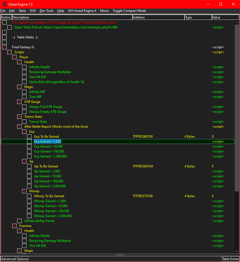Collapse the player Magic group
Screen dimensions: 240x262
[19, 87]
